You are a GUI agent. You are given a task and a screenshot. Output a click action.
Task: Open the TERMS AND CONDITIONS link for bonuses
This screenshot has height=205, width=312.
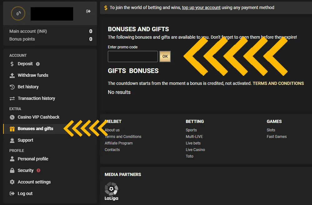pos(278,83)
